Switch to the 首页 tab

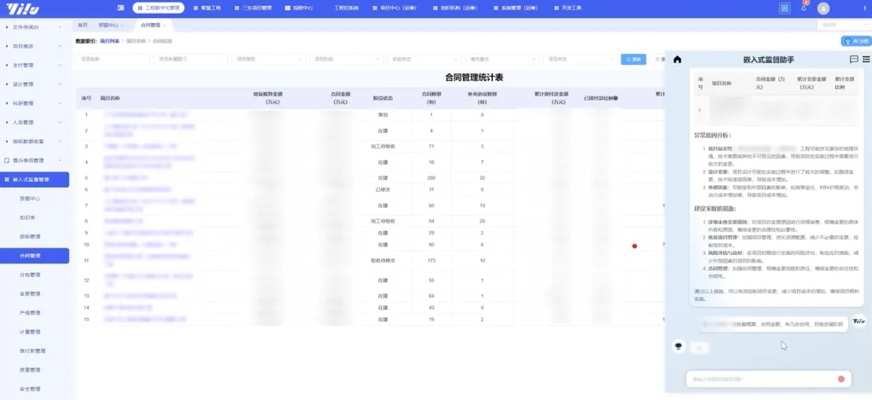point(82,26)
